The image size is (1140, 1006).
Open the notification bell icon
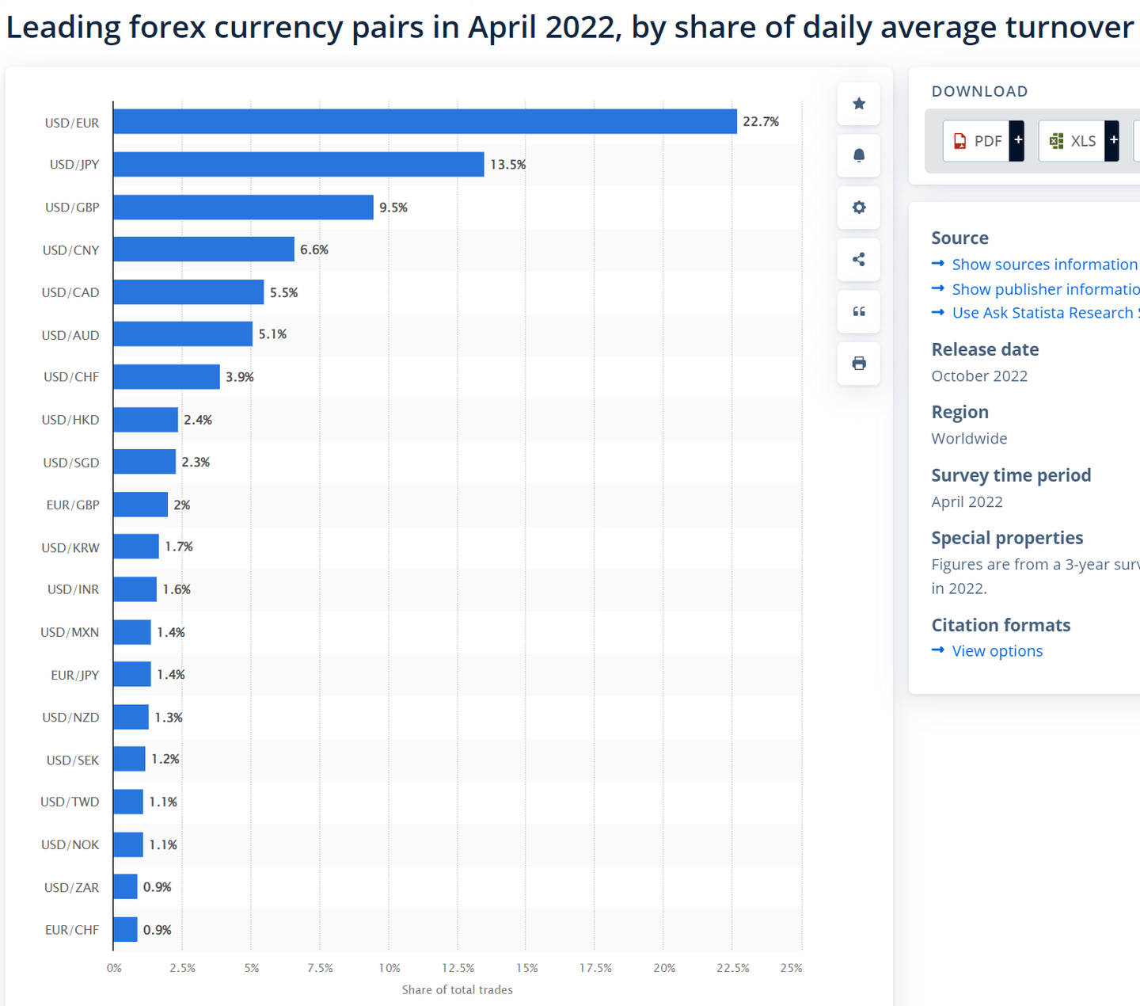[858, 155]
